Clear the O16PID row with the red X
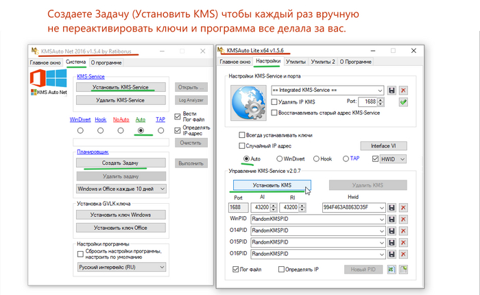The image size is (480, 295). pos(403,254)
